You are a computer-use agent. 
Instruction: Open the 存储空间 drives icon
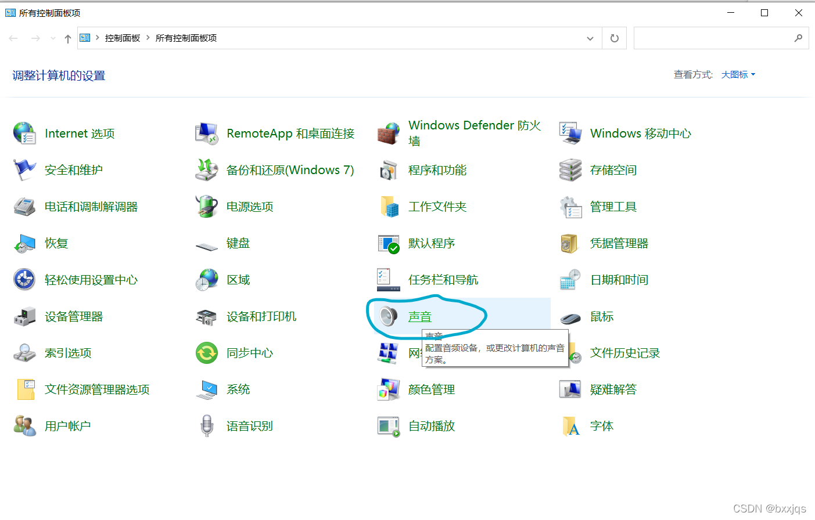pyautogui.click(x=570, y=170)
